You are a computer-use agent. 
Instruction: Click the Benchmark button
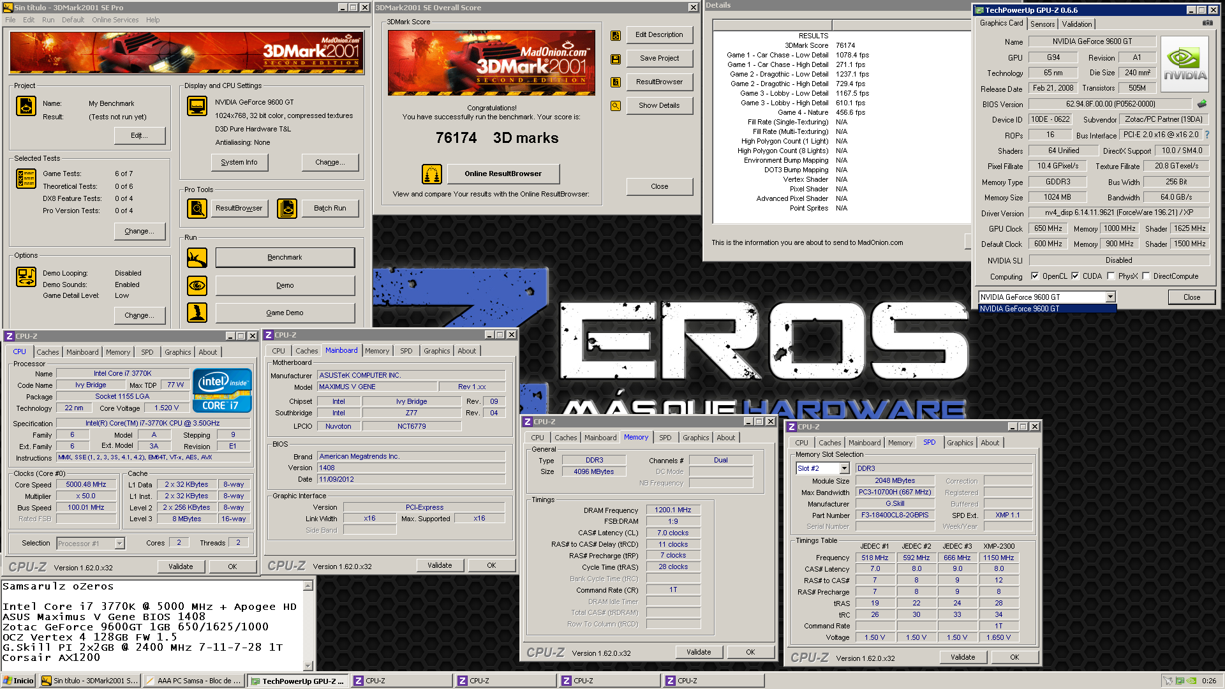click(x=285, y=258)
